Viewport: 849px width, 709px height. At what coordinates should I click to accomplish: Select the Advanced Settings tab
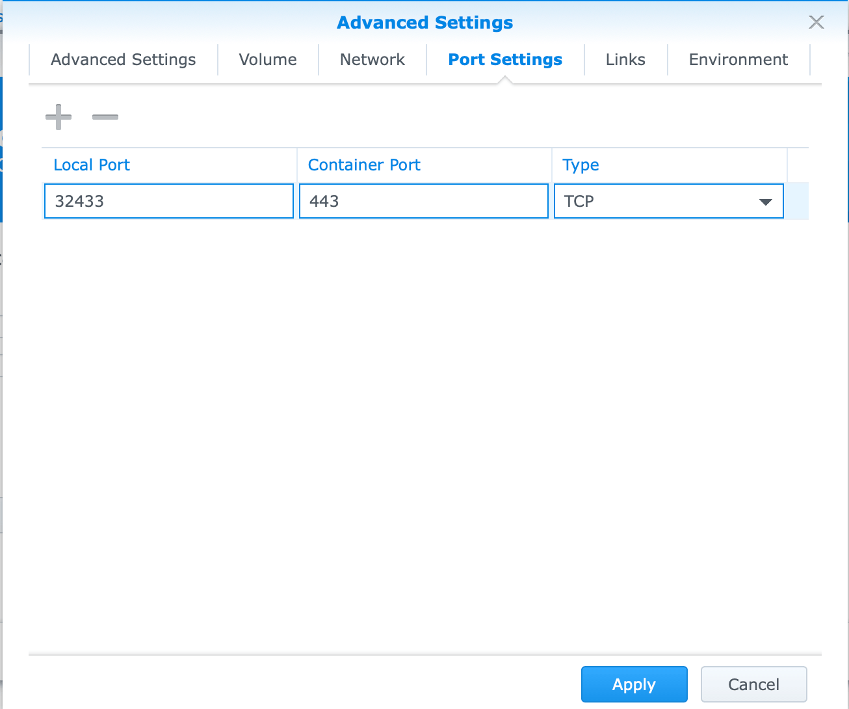pyautogui.click(x=123, y=59)
